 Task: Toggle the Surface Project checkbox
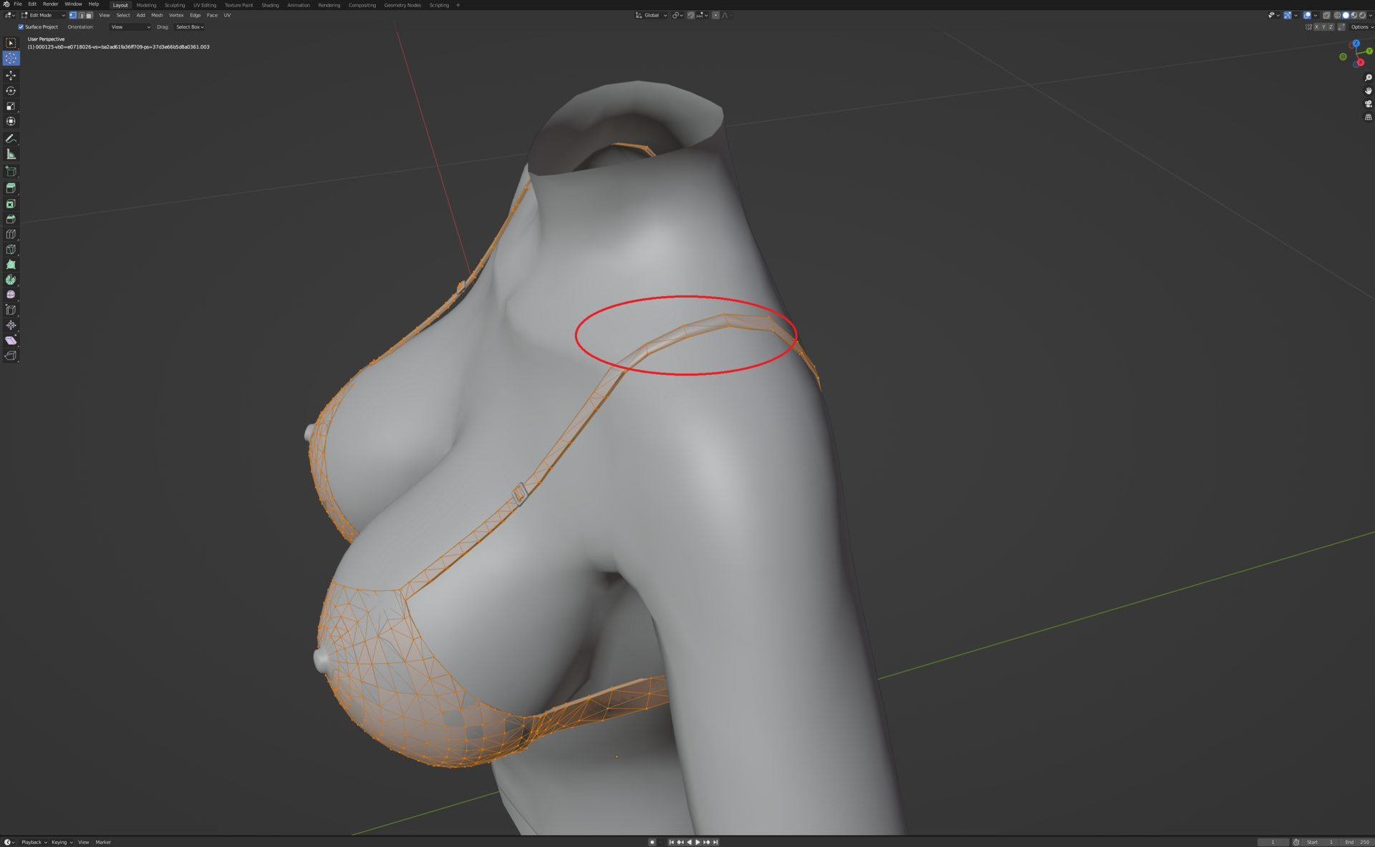click(21, 27)
